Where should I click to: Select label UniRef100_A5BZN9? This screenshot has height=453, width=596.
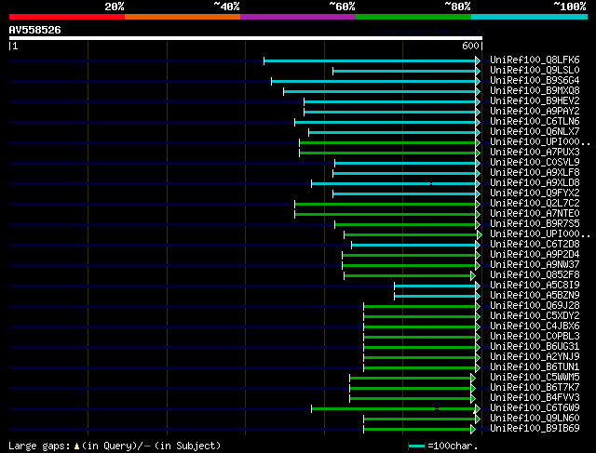pos(535,296)
